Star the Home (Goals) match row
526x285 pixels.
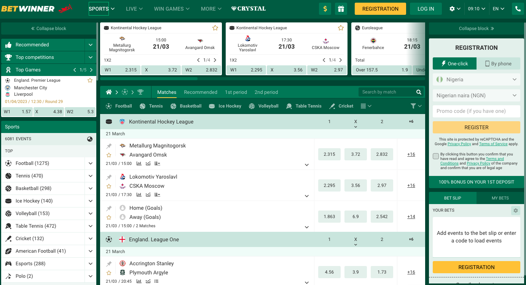(109, 217)
